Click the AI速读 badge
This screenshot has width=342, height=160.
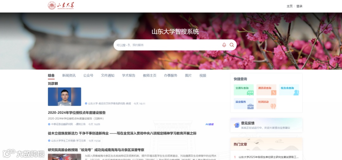(x=209, y=124)
